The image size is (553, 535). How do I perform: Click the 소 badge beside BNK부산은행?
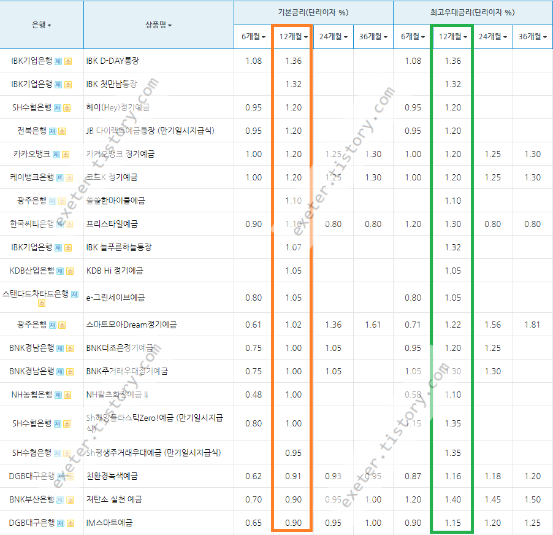pyautogui.click(x=70, y=500)
